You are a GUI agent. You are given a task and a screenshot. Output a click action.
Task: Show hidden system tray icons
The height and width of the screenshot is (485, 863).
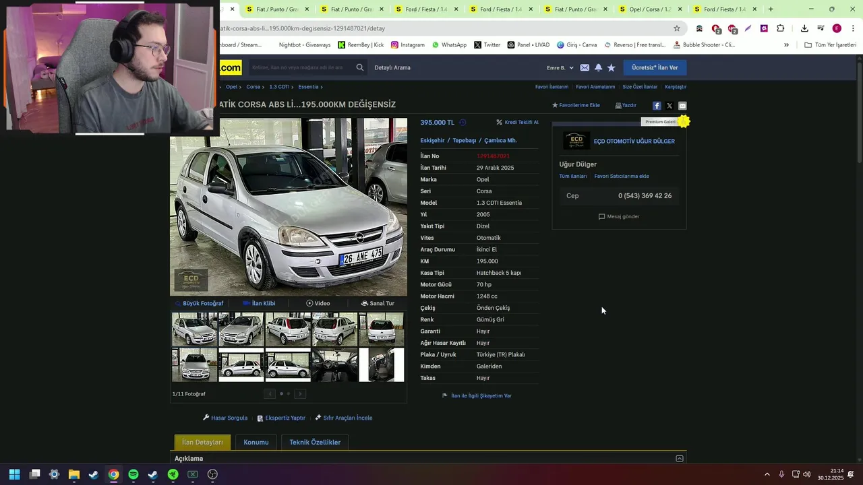coord(767,474)
